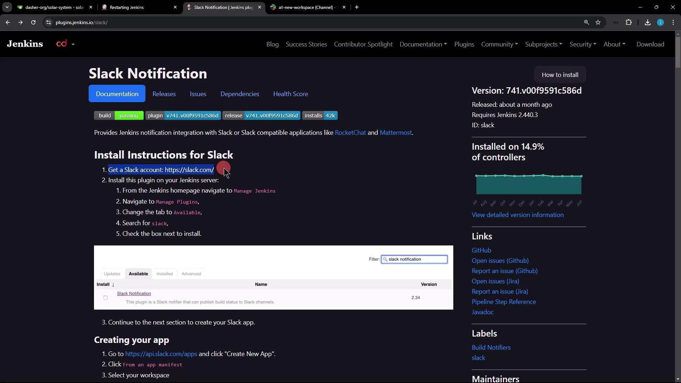
Task: Open the Subprojects dropdown
Action: 543,44
